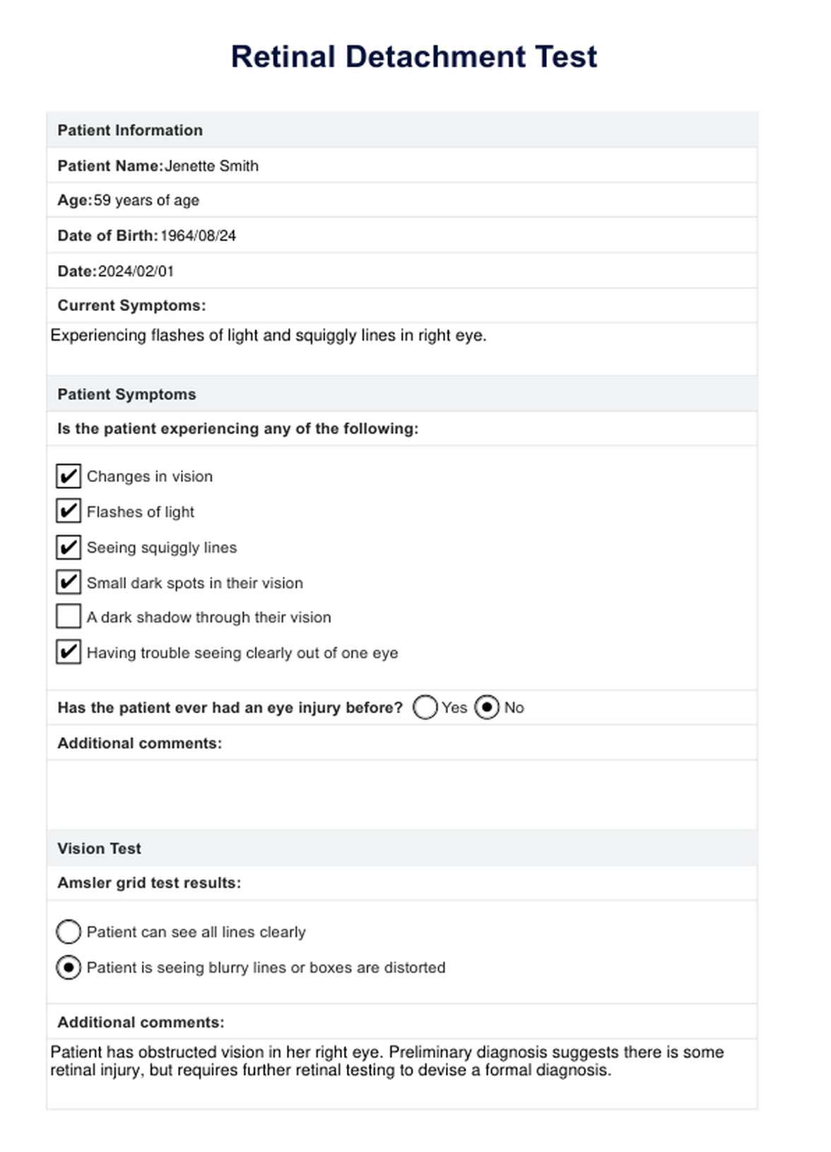
Task: Uncheck the Flashes of light checkbox
Action: (69, 511)
